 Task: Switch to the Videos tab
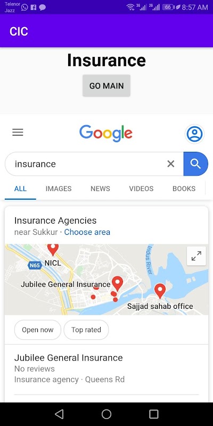click(141, 189)
